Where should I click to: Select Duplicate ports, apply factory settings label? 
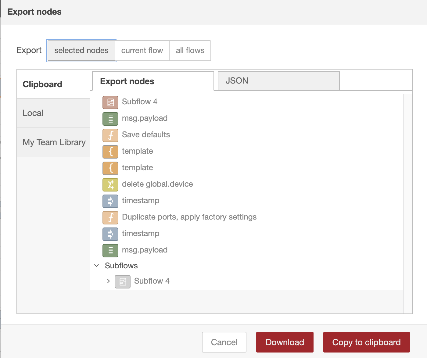[x=189, y=217]
